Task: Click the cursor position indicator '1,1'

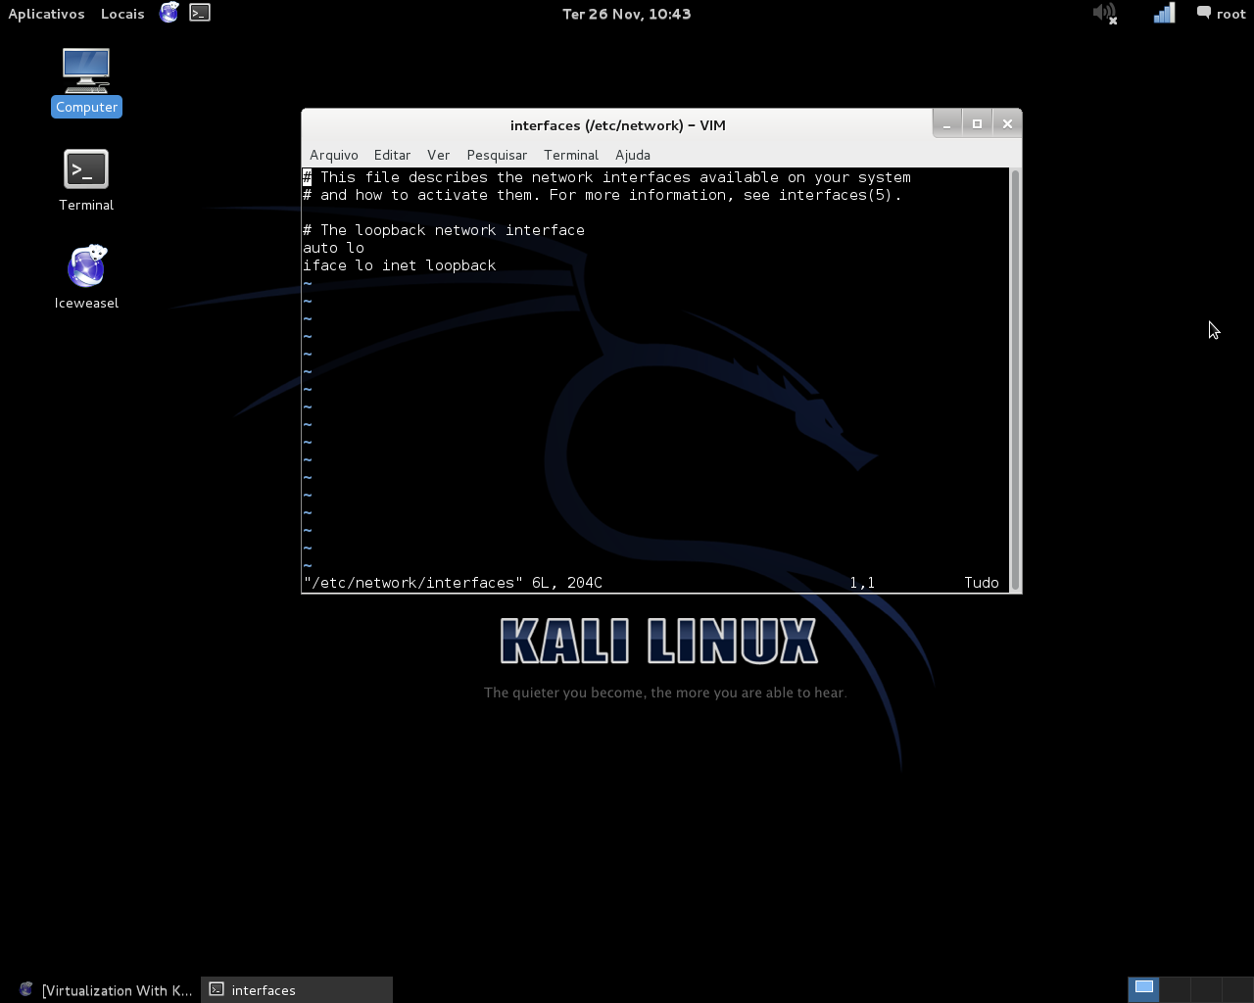Action: (x=862, y=583)
